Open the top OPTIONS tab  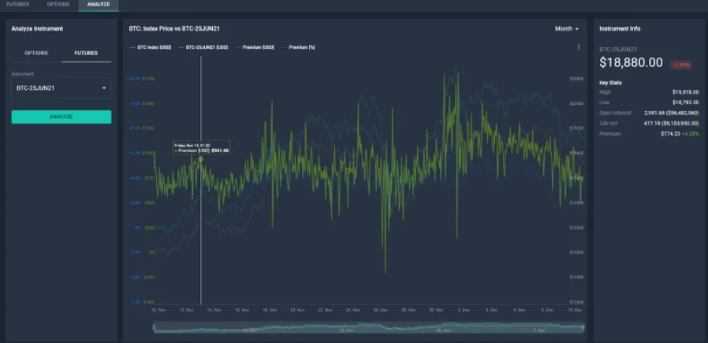pos(58,5)
